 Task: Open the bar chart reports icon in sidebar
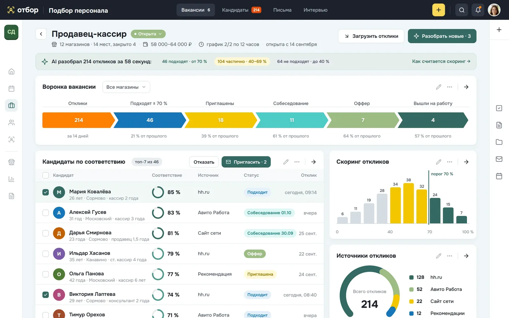(11, 179)
